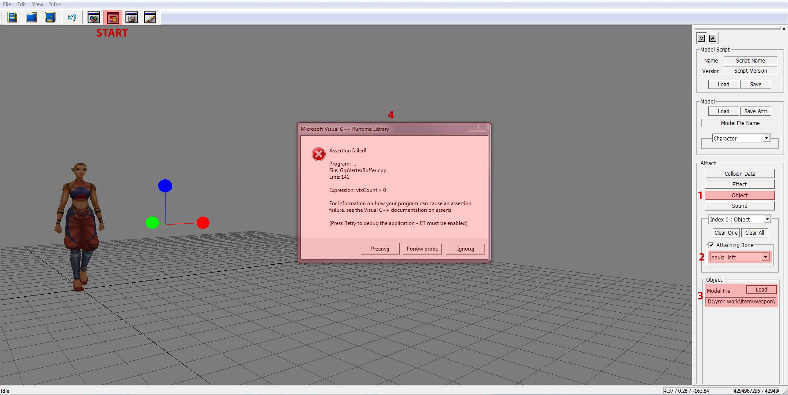Viewport: 788px width, 395px height.
Task: Open the Index 0 : Object dropdown
Action: (767, 219)
